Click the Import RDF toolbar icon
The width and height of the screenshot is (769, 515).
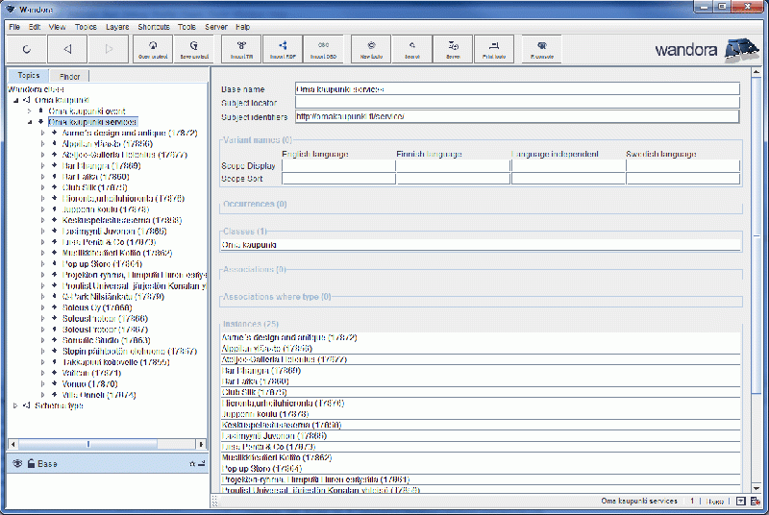(282, 47)
